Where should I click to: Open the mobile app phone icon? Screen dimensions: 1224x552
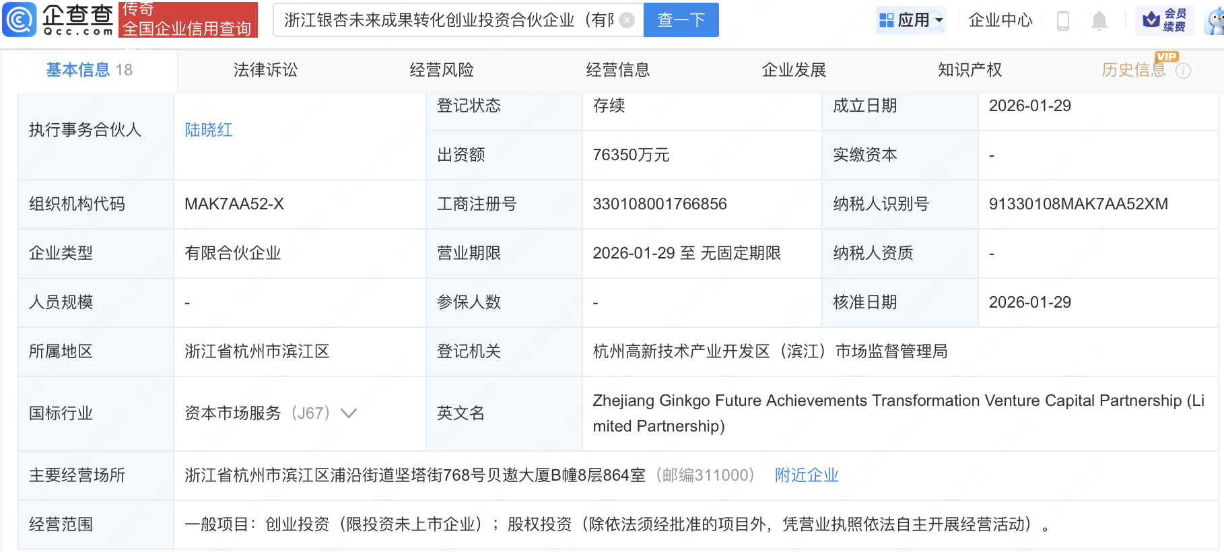point(1063,21)
